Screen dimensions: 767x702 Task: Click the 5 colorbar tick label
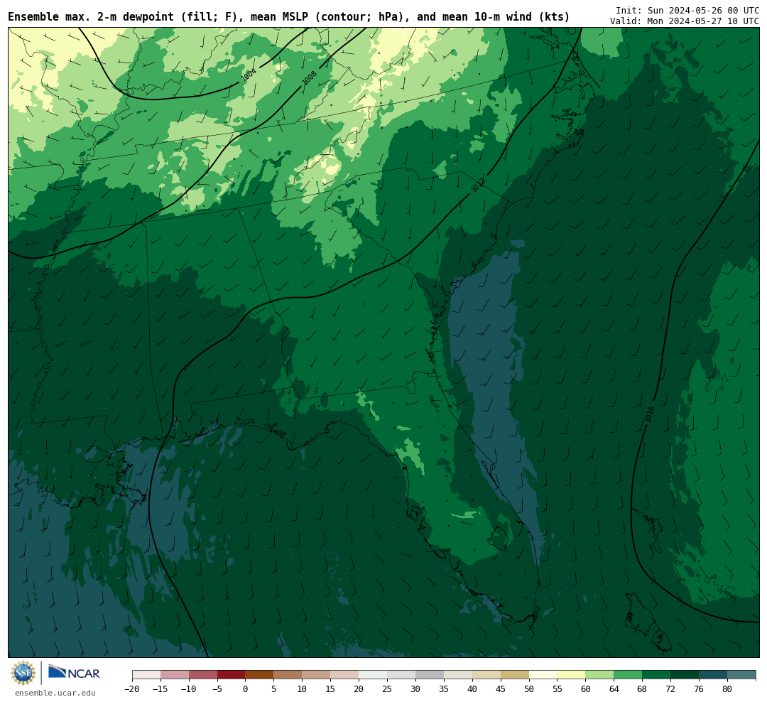pos(274,689)
